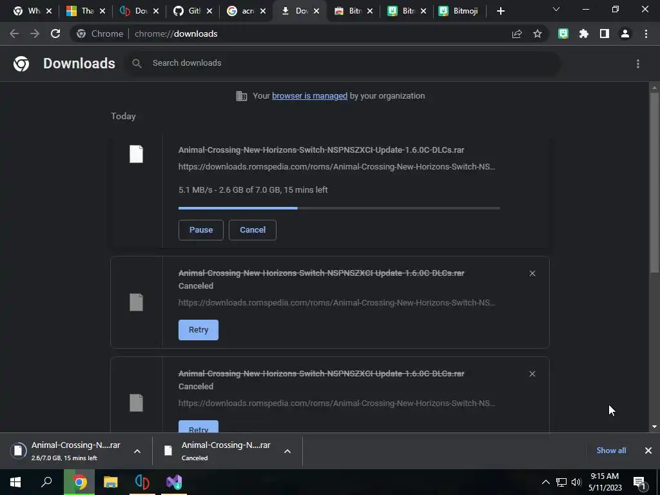
Task: Reload the downloads page
Action: 55,34
